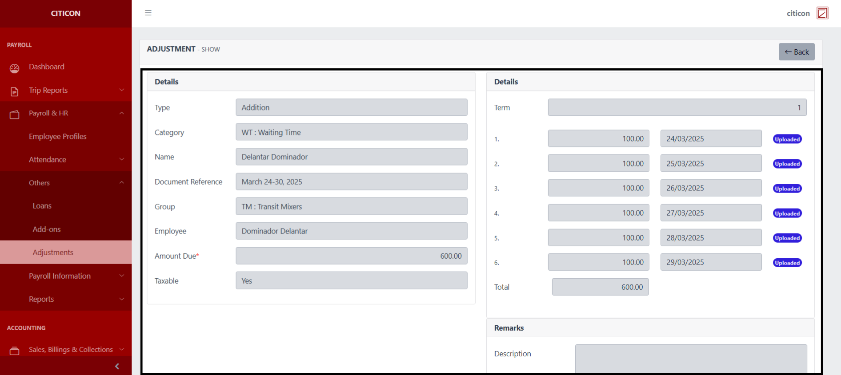
Task: Expand the Payroll Information section
Action: click(121, 276)
